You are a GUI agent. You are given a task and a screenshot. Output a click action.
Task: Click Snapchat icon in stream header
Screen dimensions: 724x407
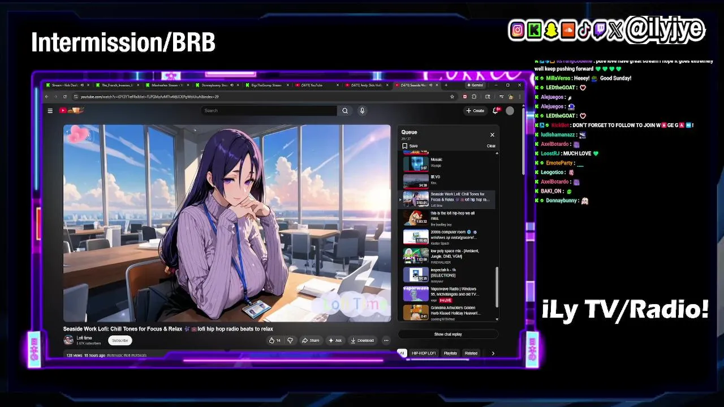pos(551,30)
